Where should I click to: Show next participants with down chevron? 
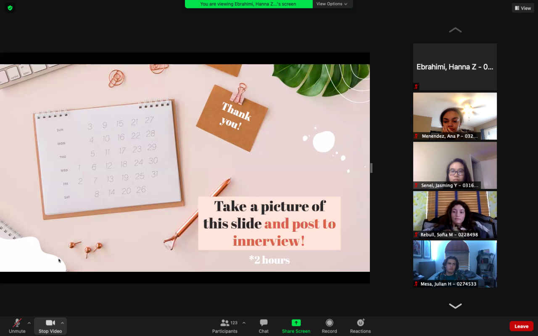click(455, 306)
